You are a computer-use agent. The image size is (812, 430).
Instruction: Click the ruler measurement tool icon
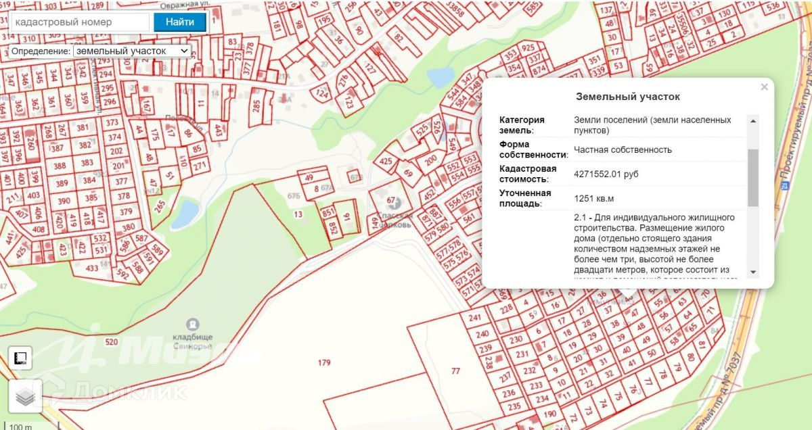click(x=20, y=359)
